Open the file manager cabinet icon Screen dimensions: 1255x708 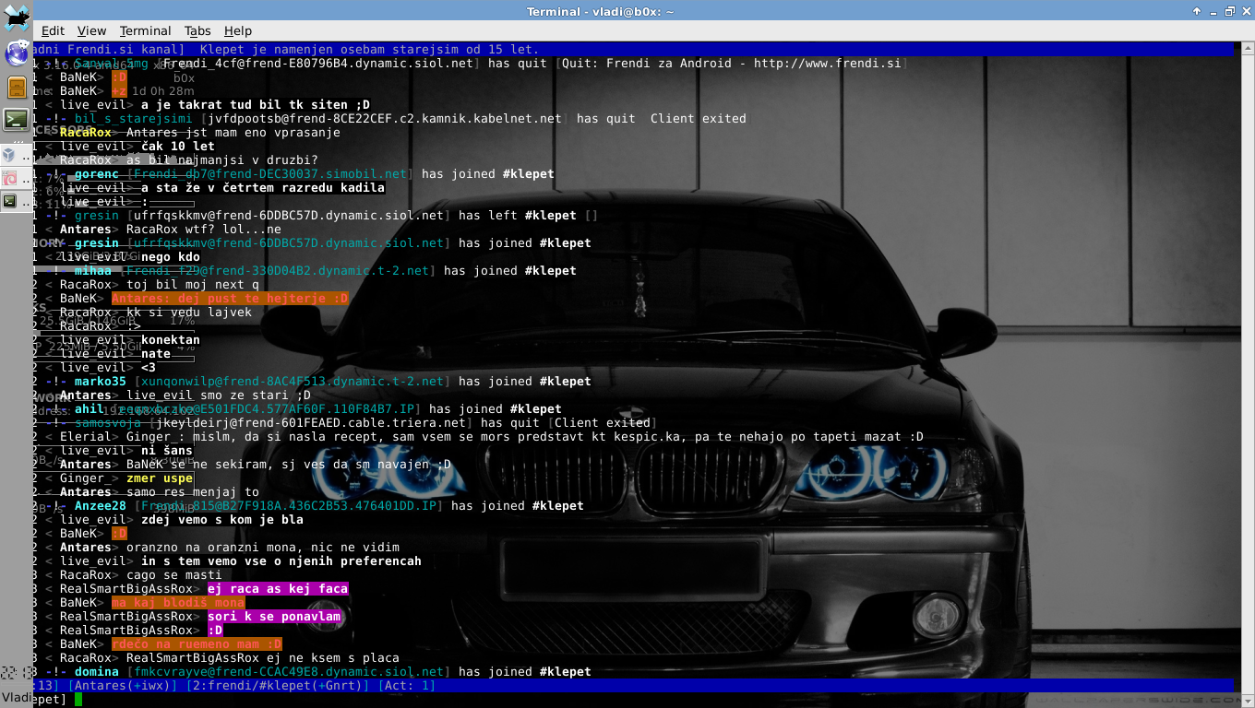16,88
